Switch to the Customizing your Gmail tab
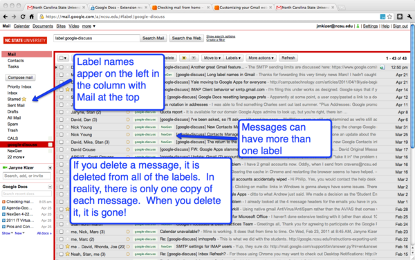 click(242, 8)
